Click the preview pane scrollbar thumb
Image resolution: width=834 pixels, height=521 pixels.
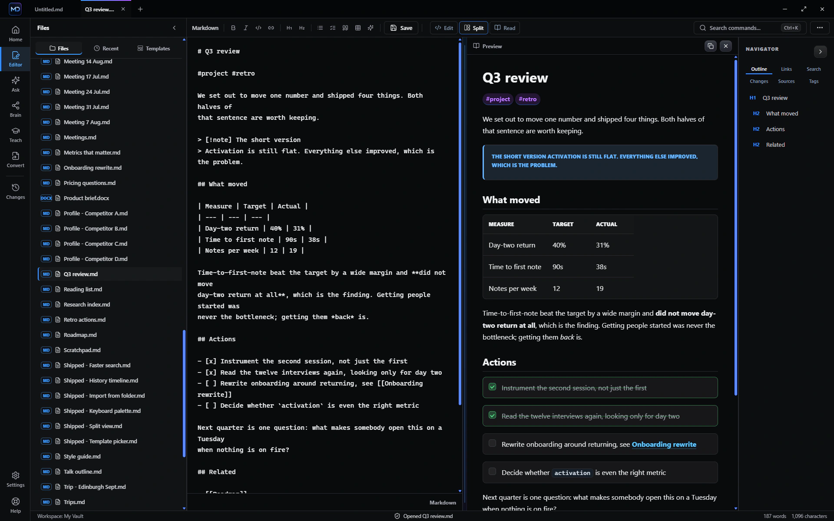tap(735, 228)
